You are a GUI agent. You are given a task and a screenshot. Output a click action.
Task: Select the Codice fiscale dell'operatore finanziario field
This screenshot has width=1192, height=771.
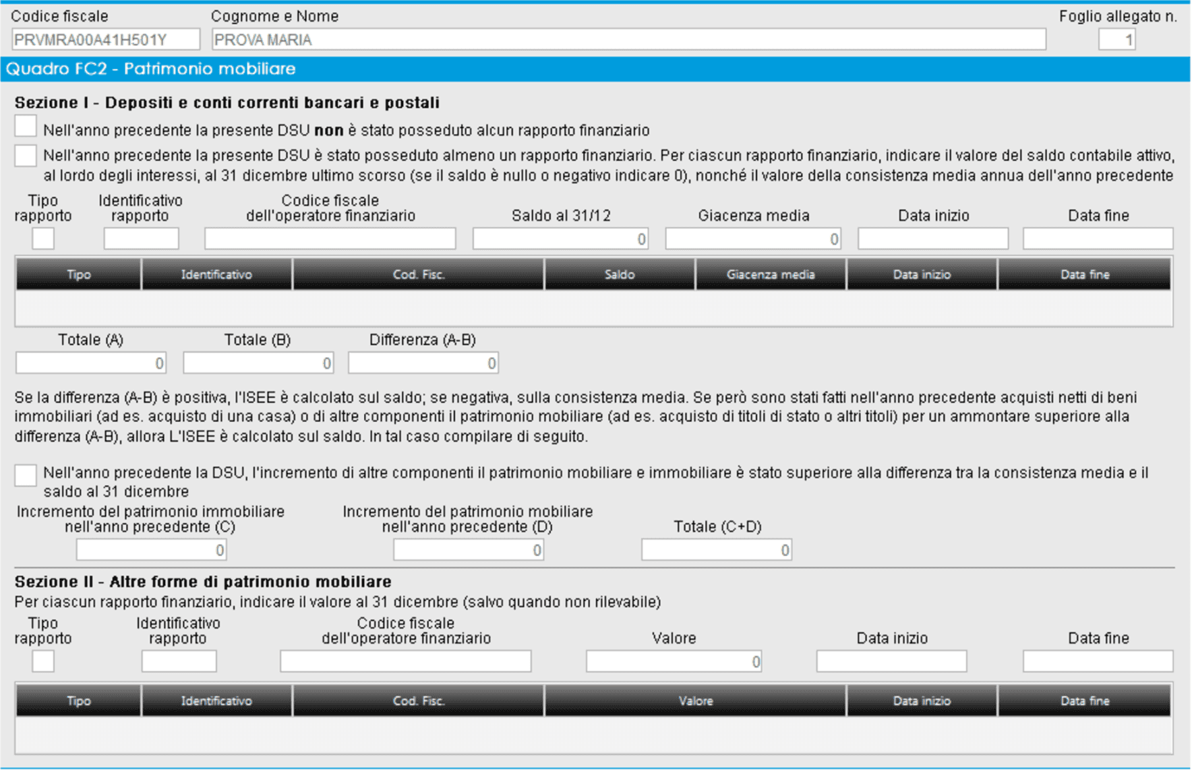point(330,238)
